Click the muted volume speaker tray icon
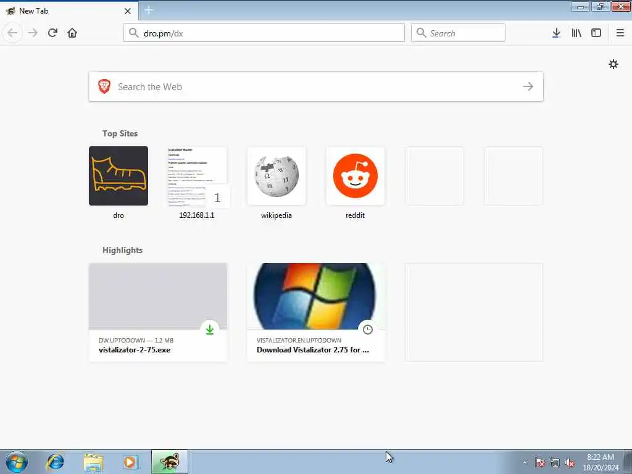Viewport: 632px width, 474px height. click(570, 463)
